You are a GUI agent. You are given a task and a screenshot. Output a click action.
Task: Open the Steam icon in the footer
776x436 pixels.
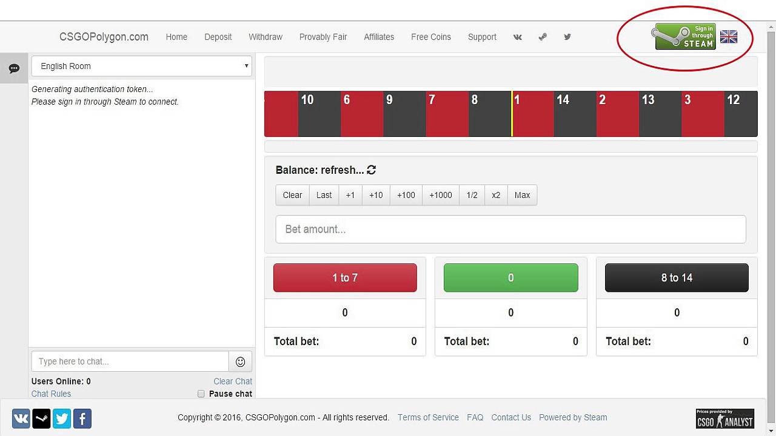click(41, 418)
